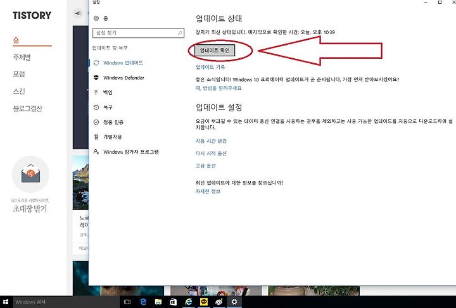Open Internet Explorer from the taskbar
This screenshot has width=456, height=308.
(189, 302)
